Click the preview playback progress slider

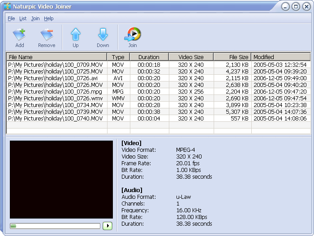(x=55, y=226)
